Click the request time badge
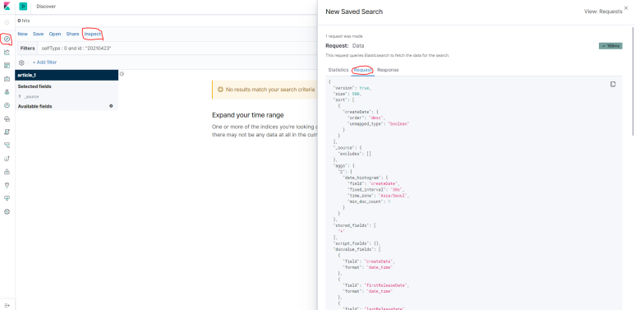Viewport: 635px width, 310px height. click(x=610, y=46)
